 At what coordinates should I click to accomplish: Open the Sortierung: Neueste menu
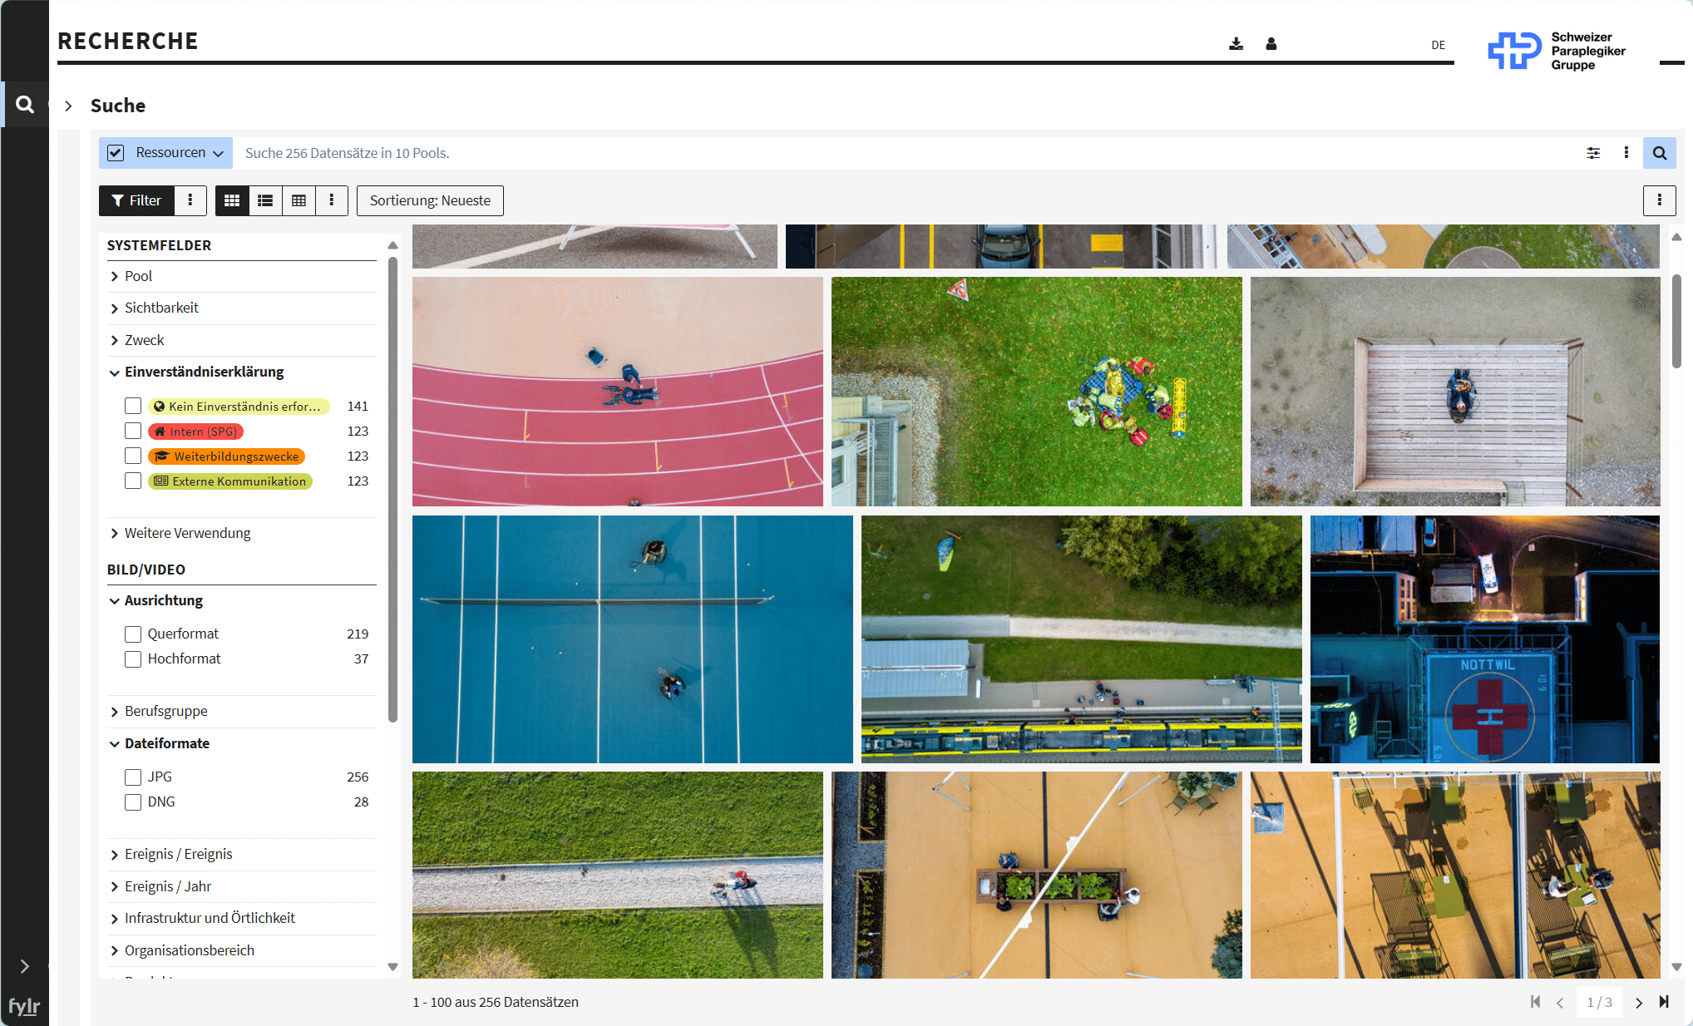click(x=430, y=200)
